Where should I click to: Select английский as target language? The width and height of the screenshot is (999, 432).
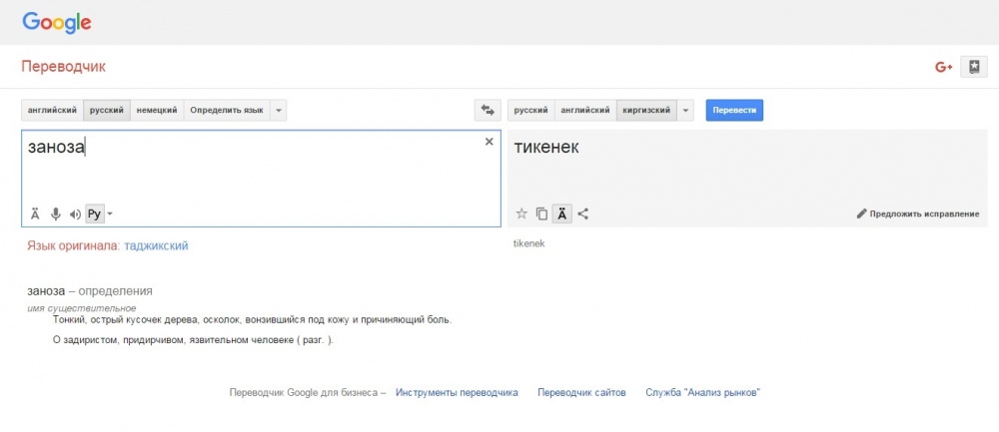pos(584,110)
